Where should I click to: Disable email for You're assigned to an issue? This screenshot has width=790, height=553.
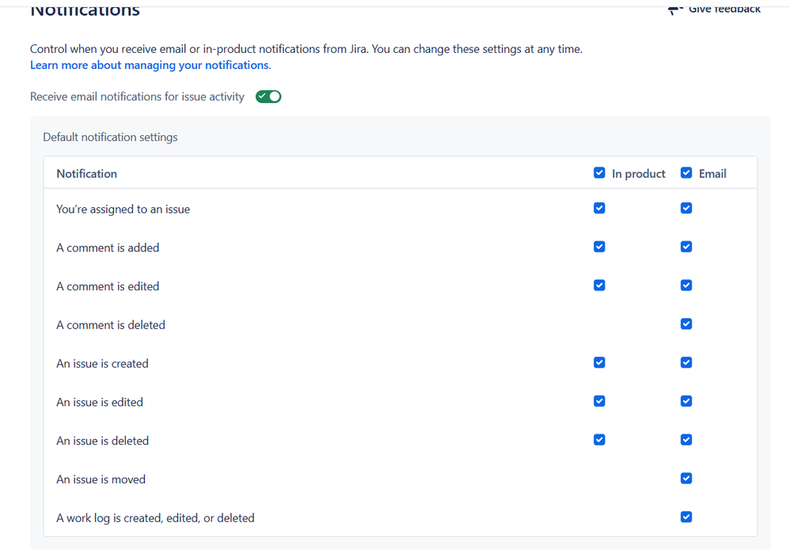tap(686, 208)
